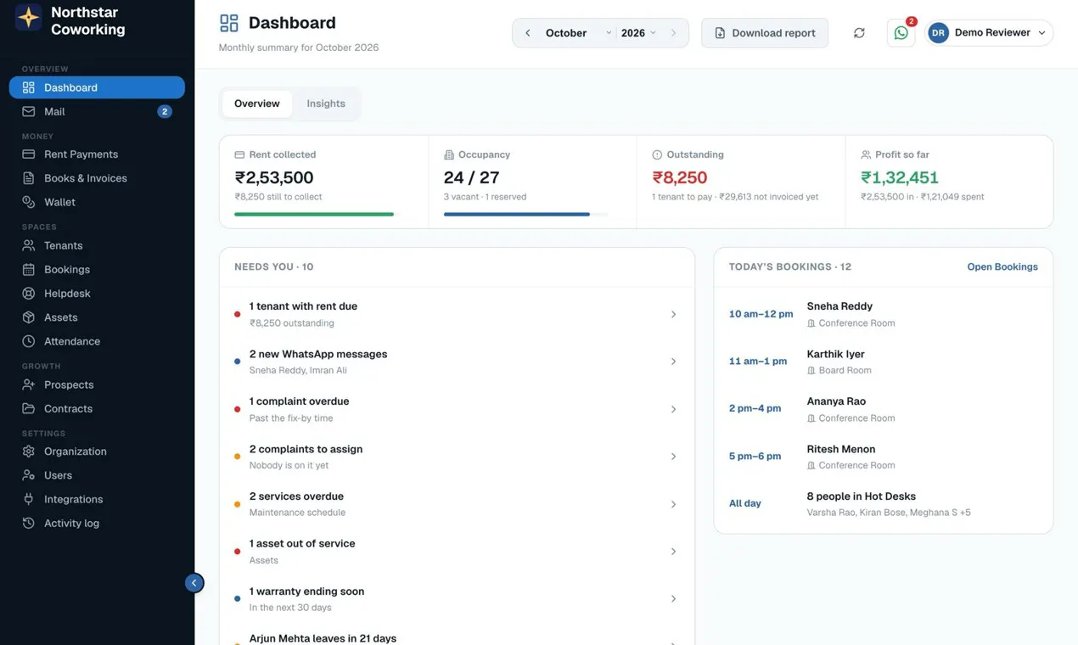Click the Northstar Coworking star logo

click(29, 18)
